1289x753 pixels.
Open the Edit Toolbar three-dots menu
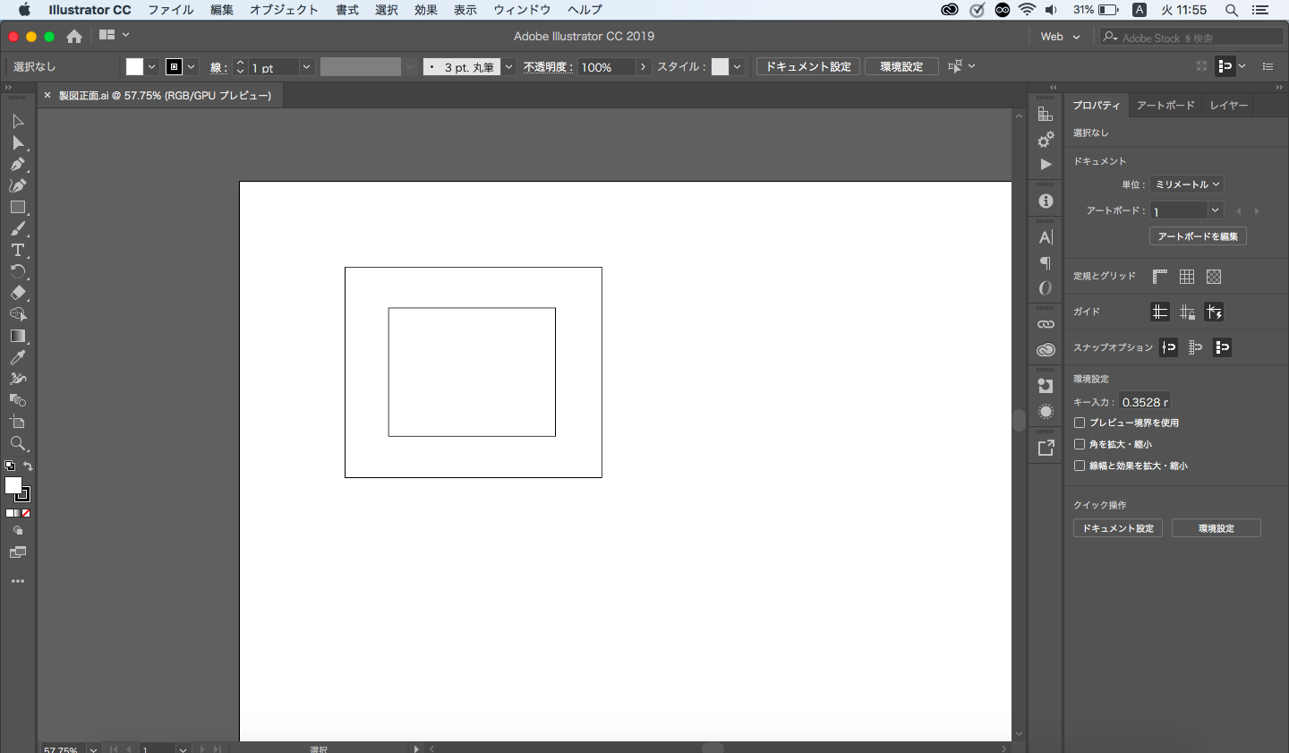[18, 581]
